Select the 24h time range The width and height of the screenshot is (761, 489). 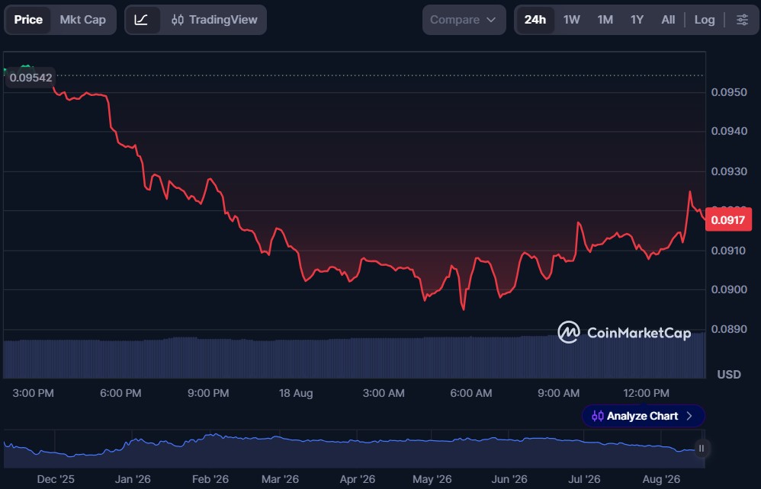(x=535, y=20)
